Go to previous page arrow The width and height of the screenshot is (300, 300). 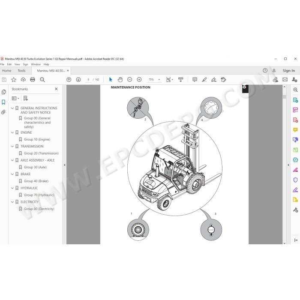(69, 80)
